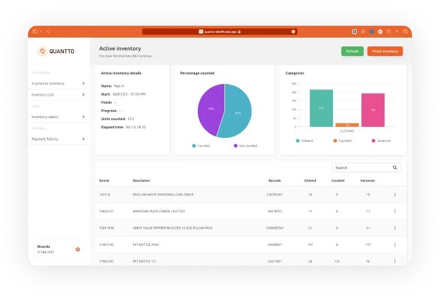Viewport: 440px width, 297px height.
Task: Sort by the Counted column header
Action: point(338,180)
